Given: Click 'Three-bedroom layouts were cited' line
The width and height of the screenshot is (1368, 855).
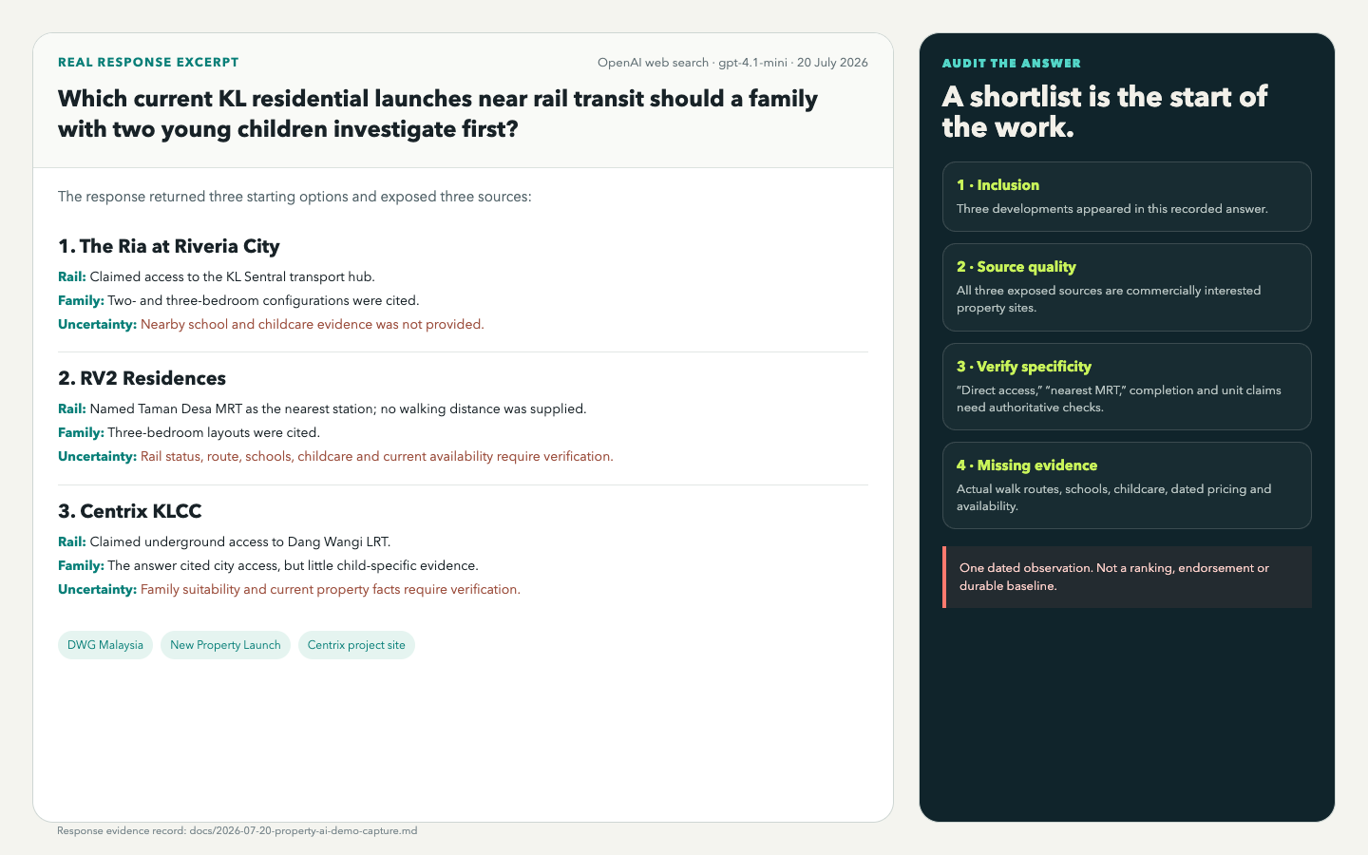Looking at the screenshot, I should (189, 432).
